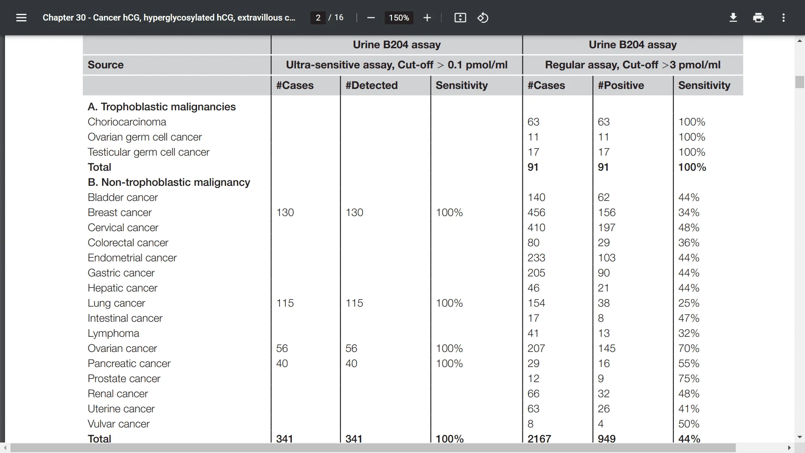Click the 'Choriocarcinoma' row label
The width and height of the screenshot is (805, 453).
tap(127, 122)
